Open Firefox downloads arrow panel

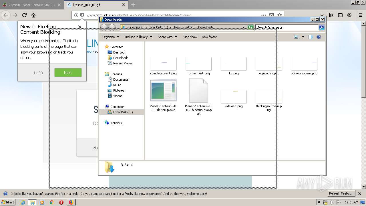point(322,15)
